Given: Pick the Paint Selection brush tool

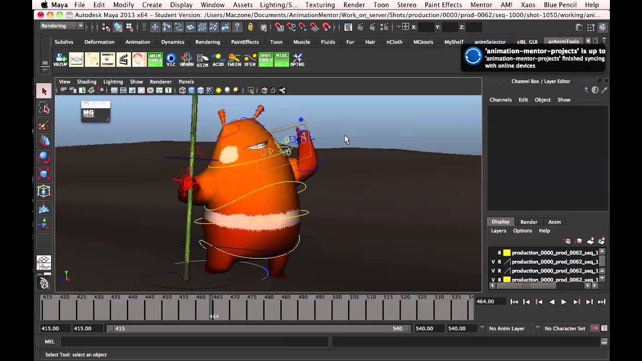Looking at the screenshot, I should 44,124.
